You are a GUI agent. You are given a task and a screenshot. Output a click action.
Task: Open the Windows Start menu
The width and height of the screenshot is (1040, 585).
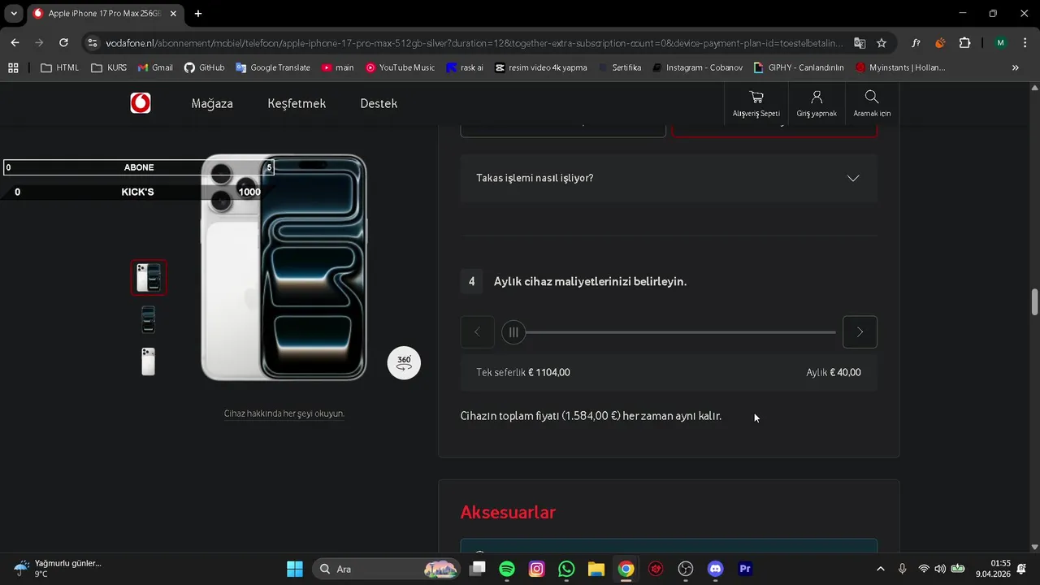(x=294, y=569)
